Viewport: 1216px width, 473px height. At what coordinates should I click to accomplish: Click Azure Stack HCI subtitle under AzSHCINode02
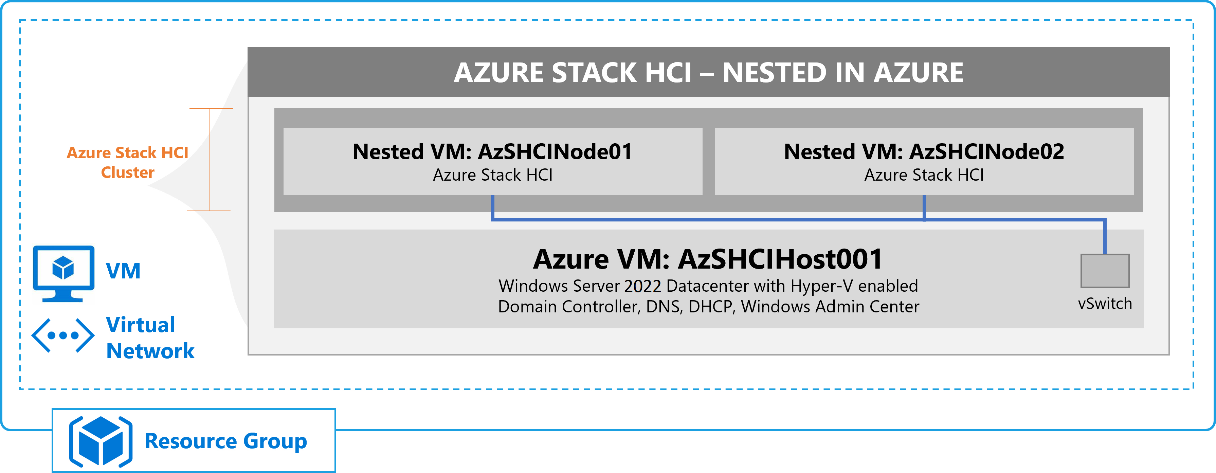coord(924,175)
